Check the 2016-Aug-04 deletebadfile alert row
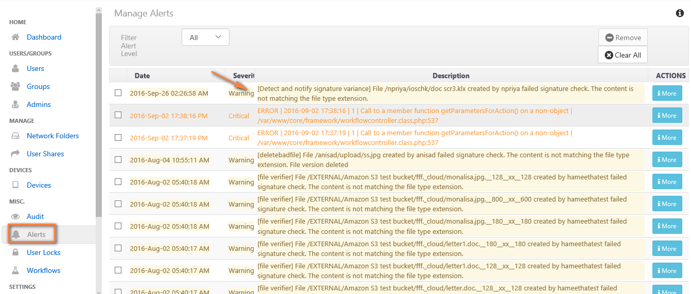The height and width of the screenshot is (294, 691). [x=118, y=159]
